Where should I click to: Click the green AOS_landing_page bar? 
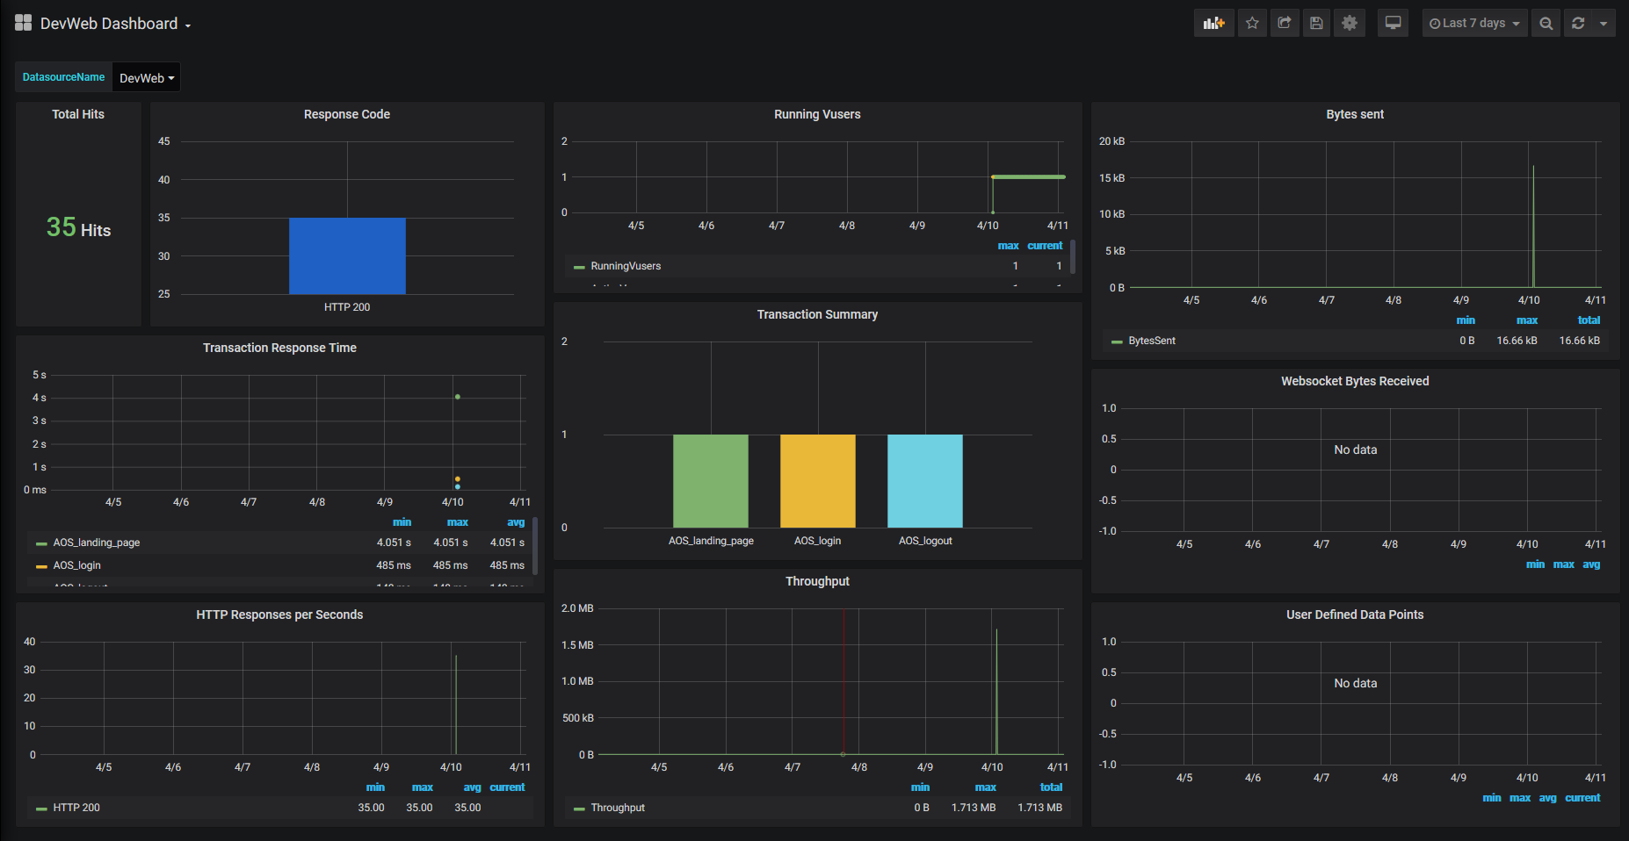711,481
